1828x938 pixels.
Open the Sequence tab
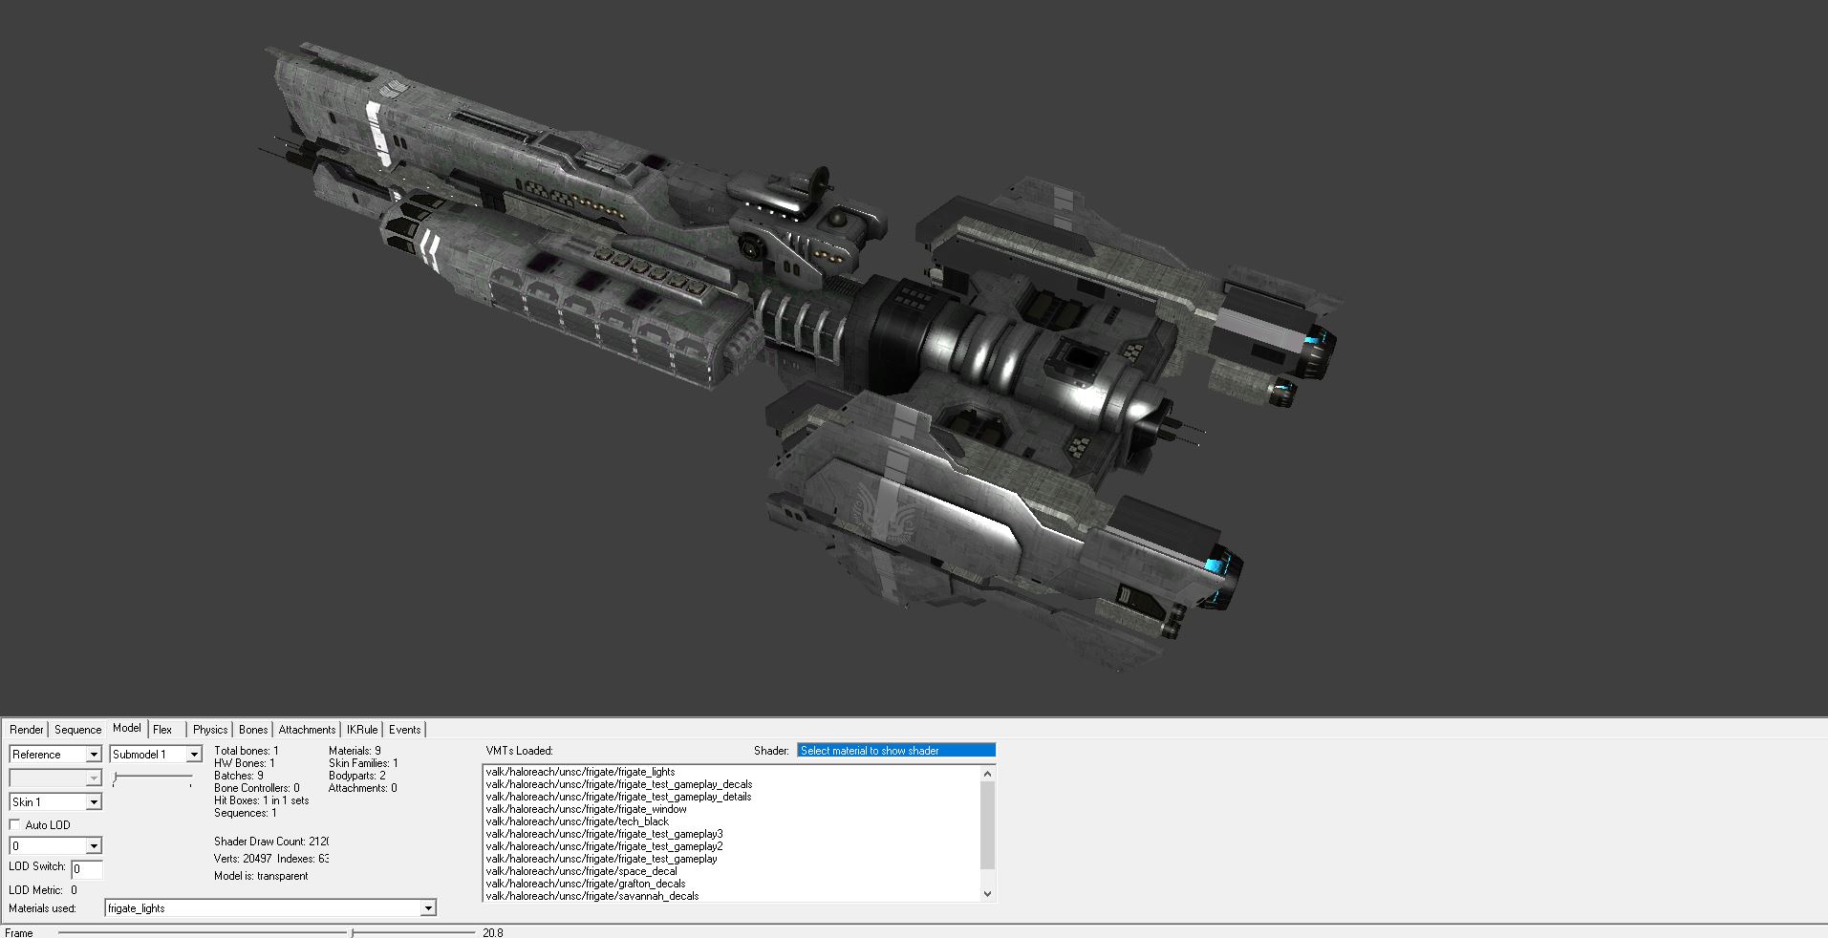pyautogui.click(x=77, y=729)
